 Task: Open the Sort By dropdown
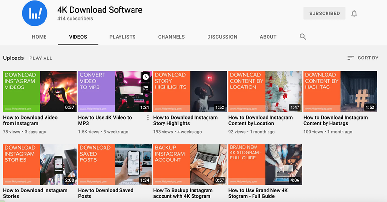[363, 58]
